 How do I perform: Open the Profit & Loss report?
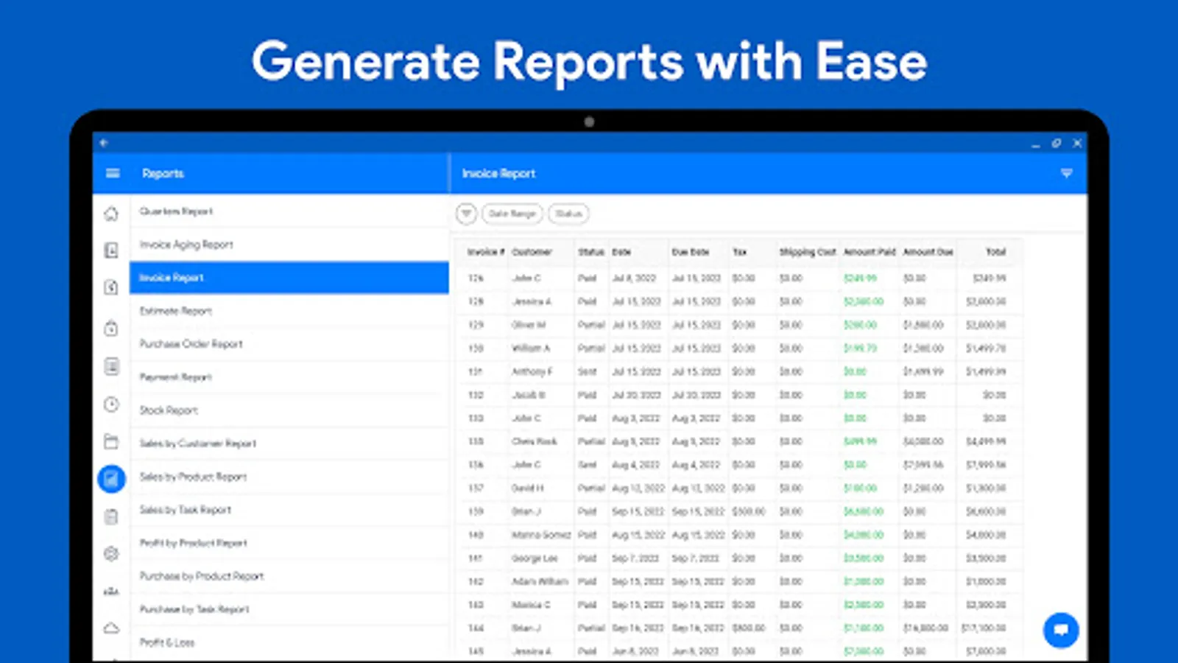point(289,642)
